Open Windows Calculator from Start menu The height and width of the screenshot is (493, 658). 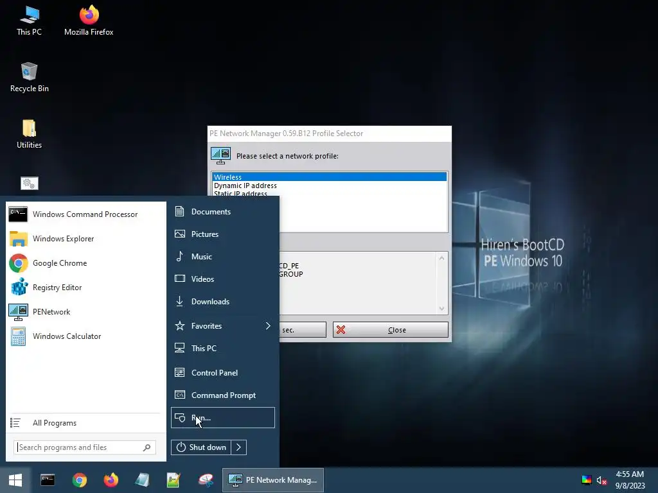pyautogui.click(x=85, y=336)
